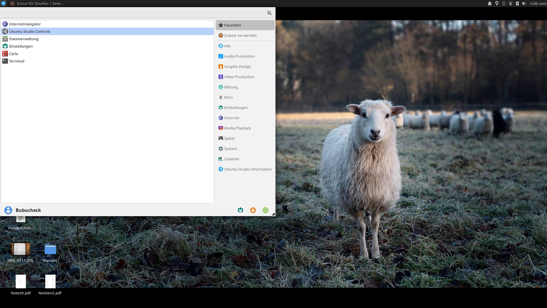Open the volume speaker icon
The width and height of the screenshot is (547, 308).
(524, 3)
